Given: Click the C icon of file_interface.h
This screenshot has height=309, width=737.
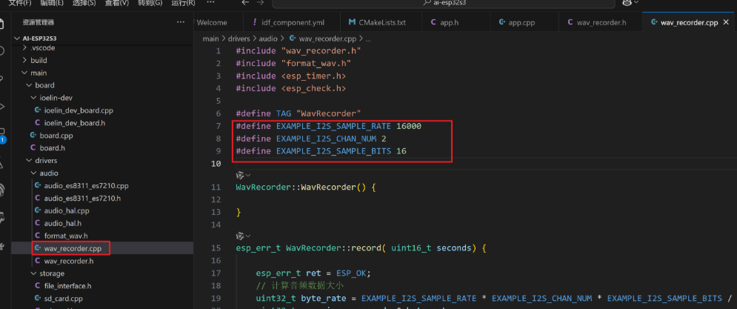Looking at the screenshot, I should click(x=38, y=285).
